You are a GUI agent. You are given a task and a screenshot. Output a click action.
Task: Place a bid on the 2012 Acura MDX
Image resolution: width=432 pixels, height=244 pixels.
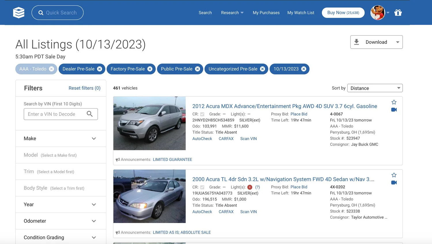(x=299, y=114)
